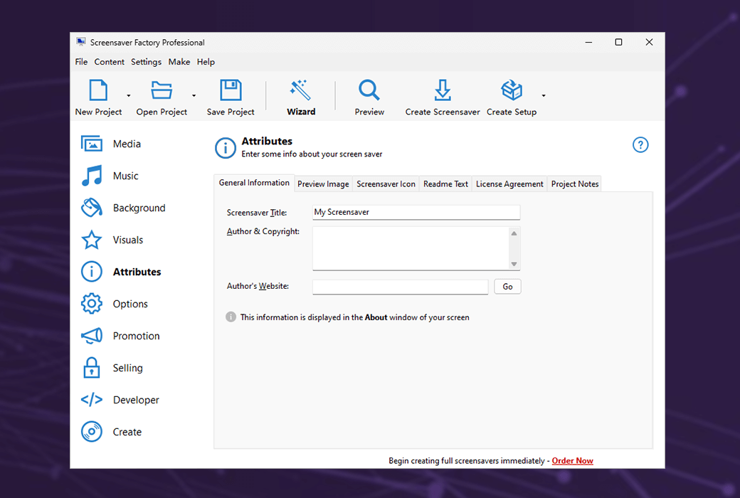Click the Screensaver Title input field
The image size is (740, 498).
tap(416, 213)
